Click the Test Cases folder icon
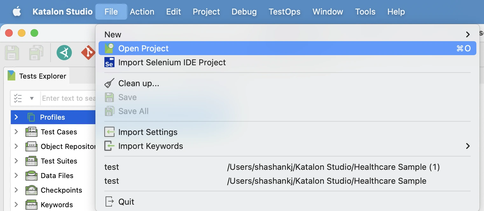The image size is (484, 211). click(31, 132)
